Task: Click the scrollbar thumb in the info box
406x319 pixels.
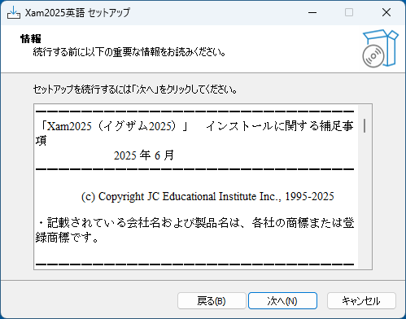Action: pos(365,125)
